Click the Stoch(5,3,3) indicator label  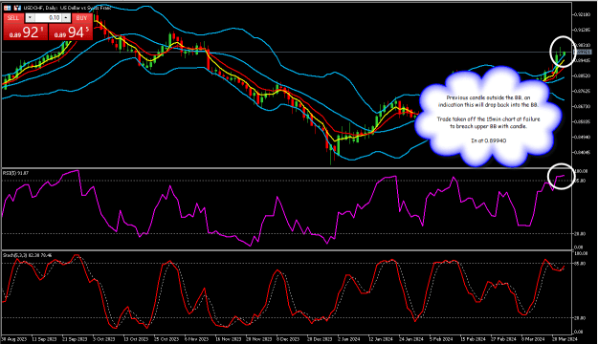(28, 255)
